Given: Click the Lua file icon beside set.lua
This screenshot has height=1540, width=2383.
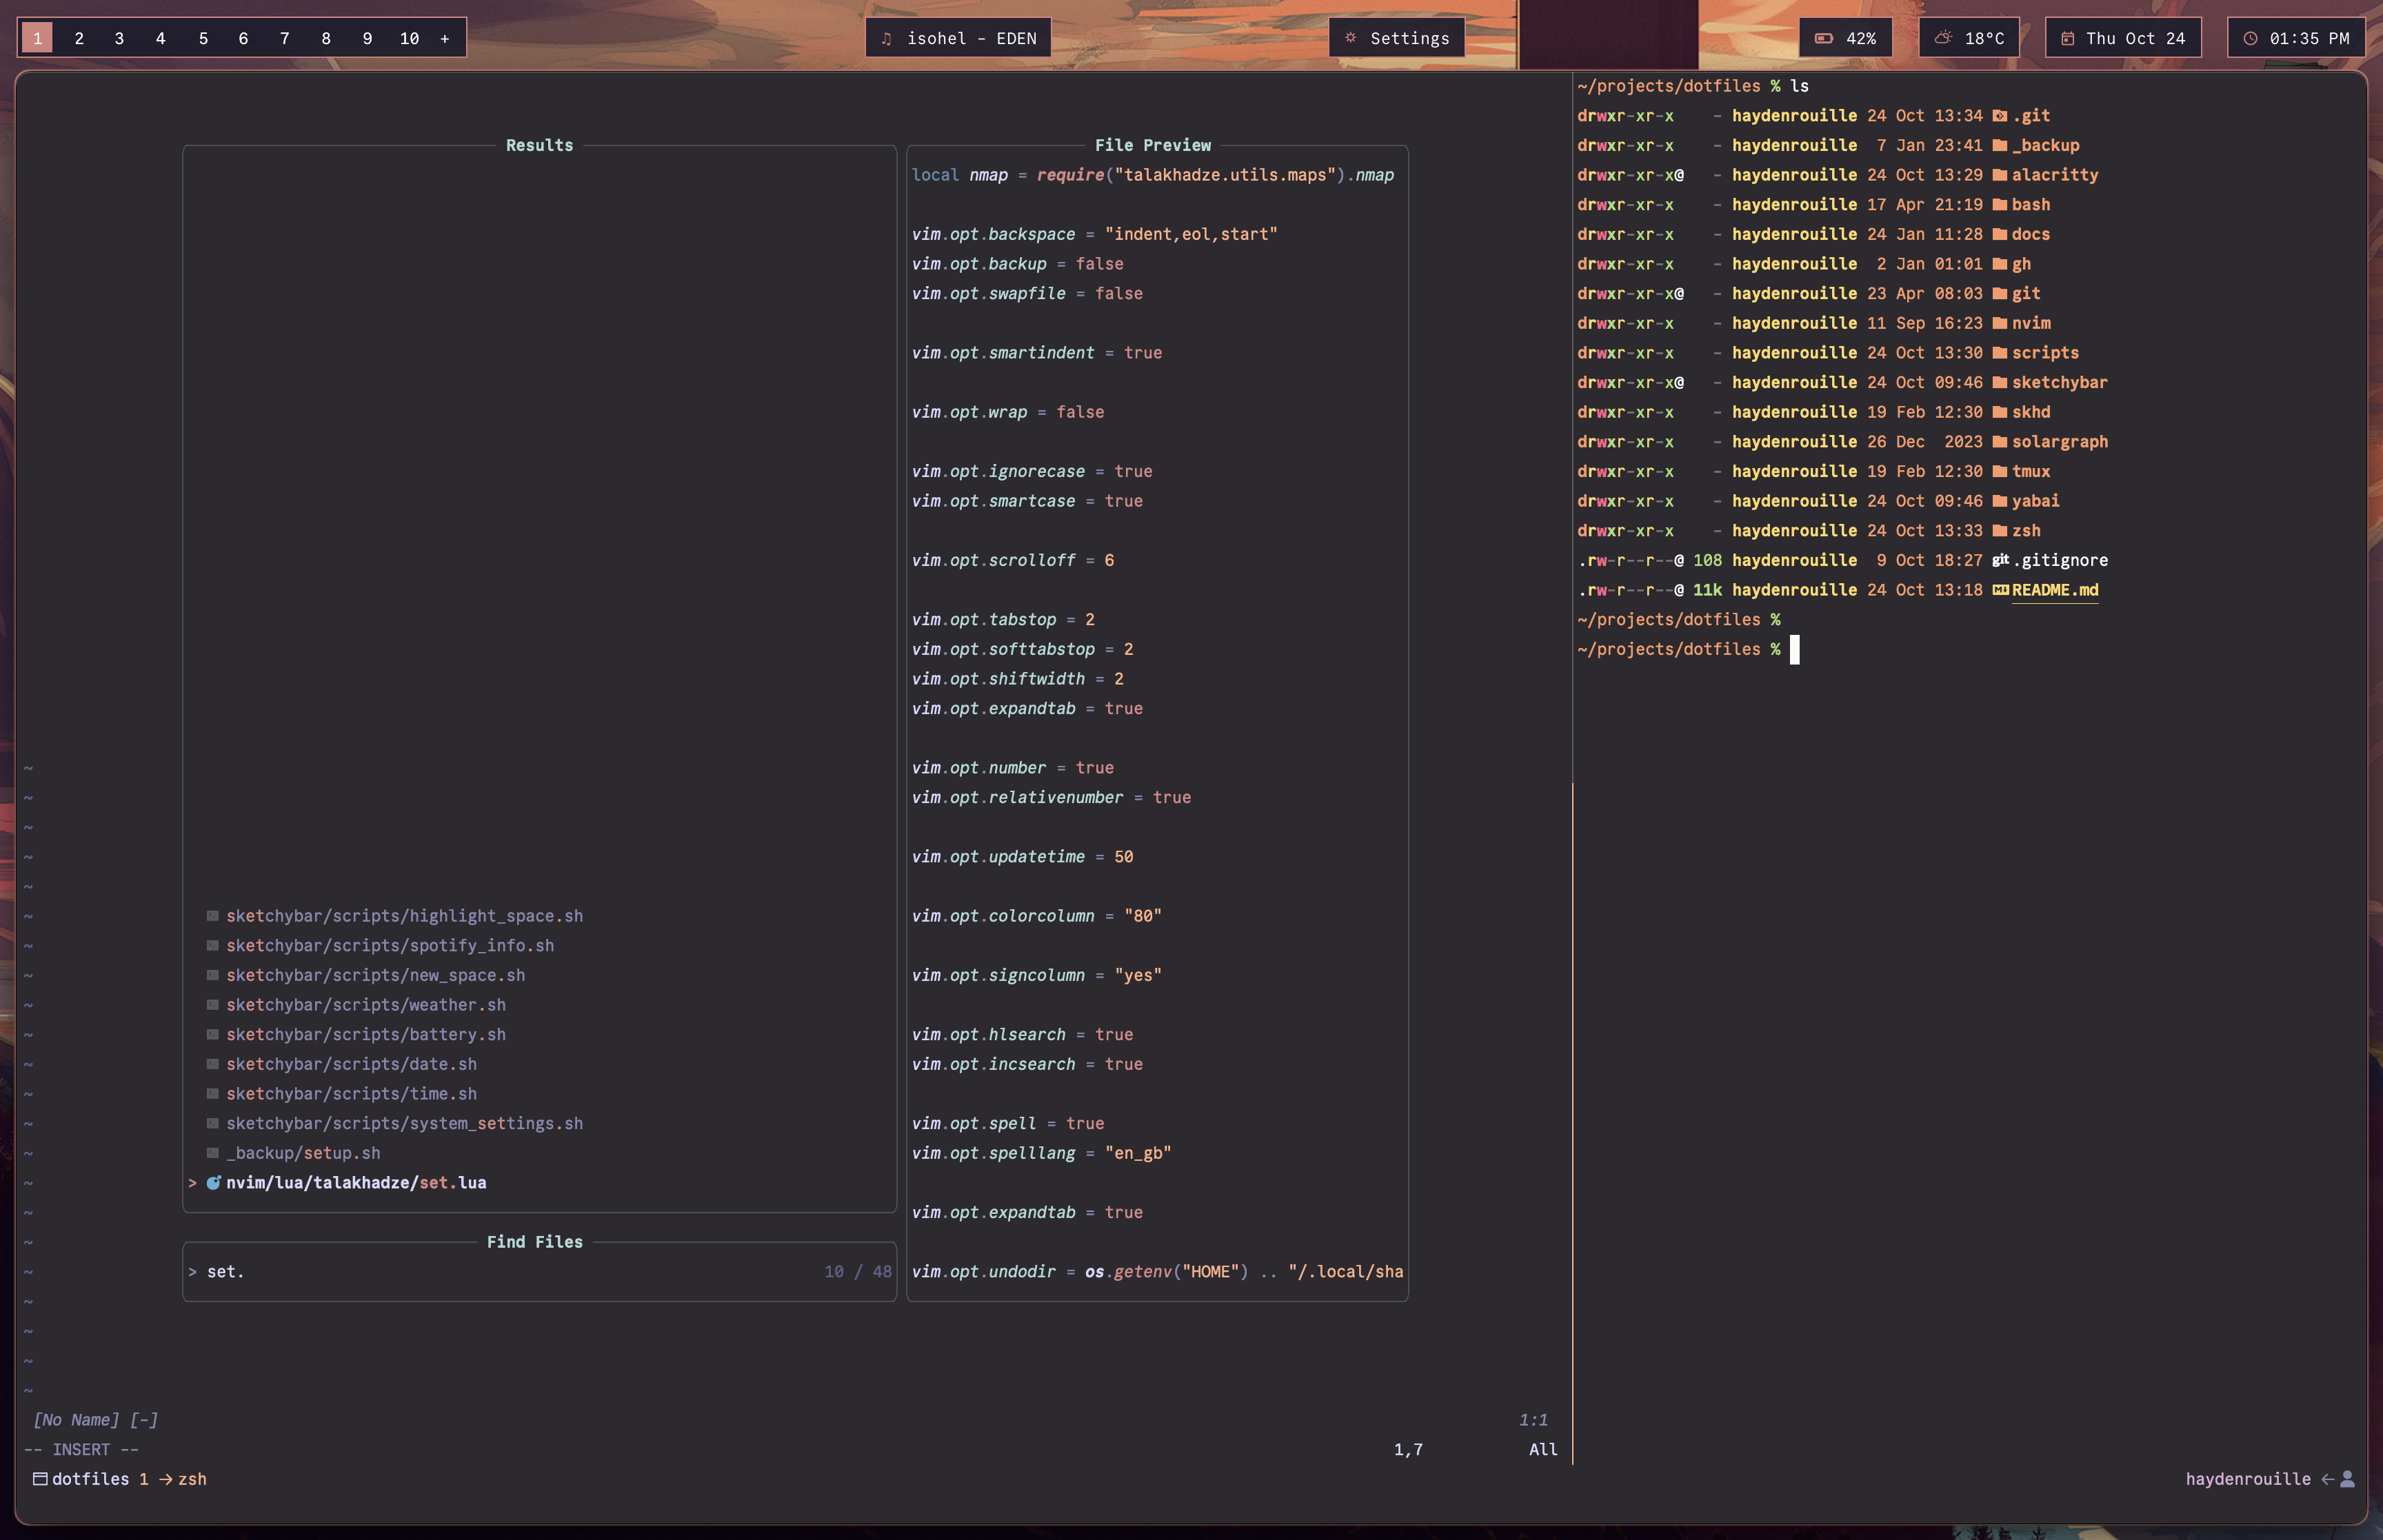Looking at the screenshot, I should coord(213,1183).
